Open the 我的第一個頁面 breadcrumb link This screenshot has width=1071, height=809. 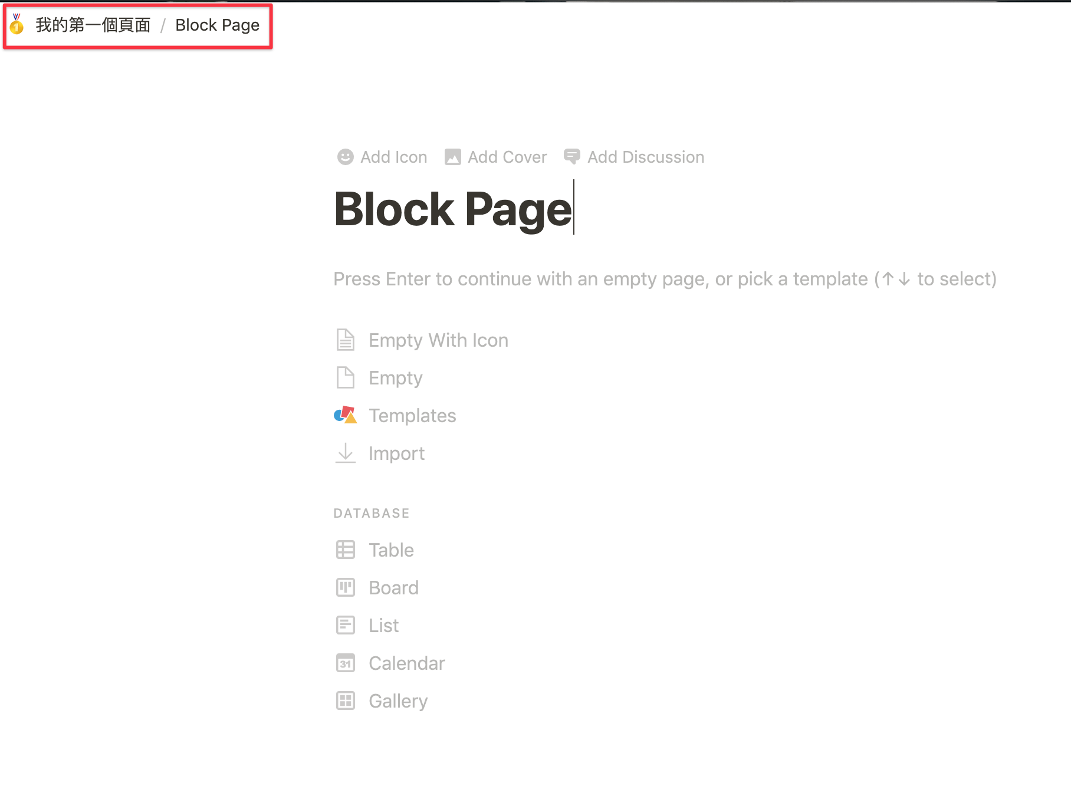93,25
